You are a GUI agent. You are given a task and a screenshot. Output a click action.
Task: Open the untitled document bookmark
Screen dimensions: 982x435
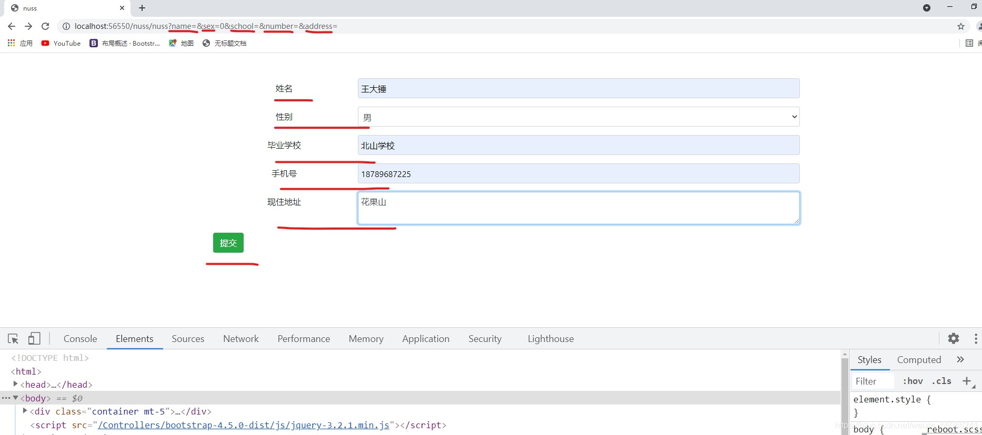pos(225,43)
